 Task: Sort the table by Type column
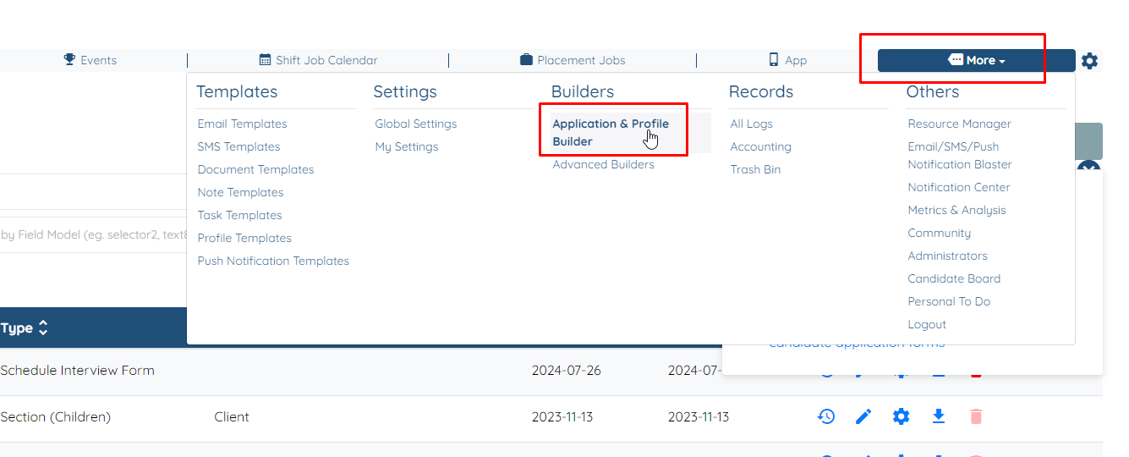(25, 328)
